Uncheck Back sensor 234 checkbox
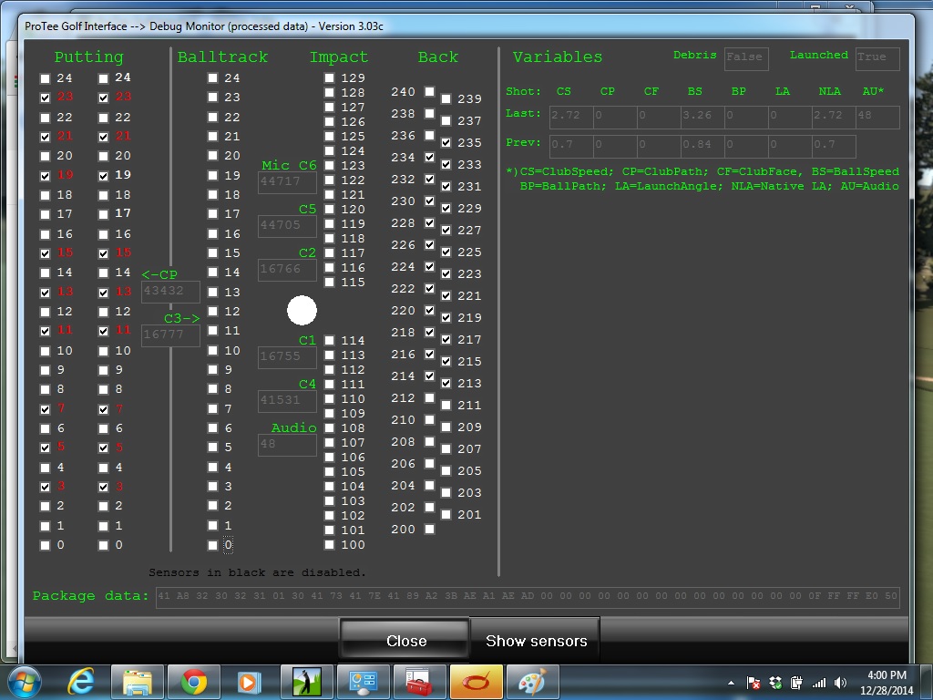Viewport: 933px width, 700px height. pos(430,157)
